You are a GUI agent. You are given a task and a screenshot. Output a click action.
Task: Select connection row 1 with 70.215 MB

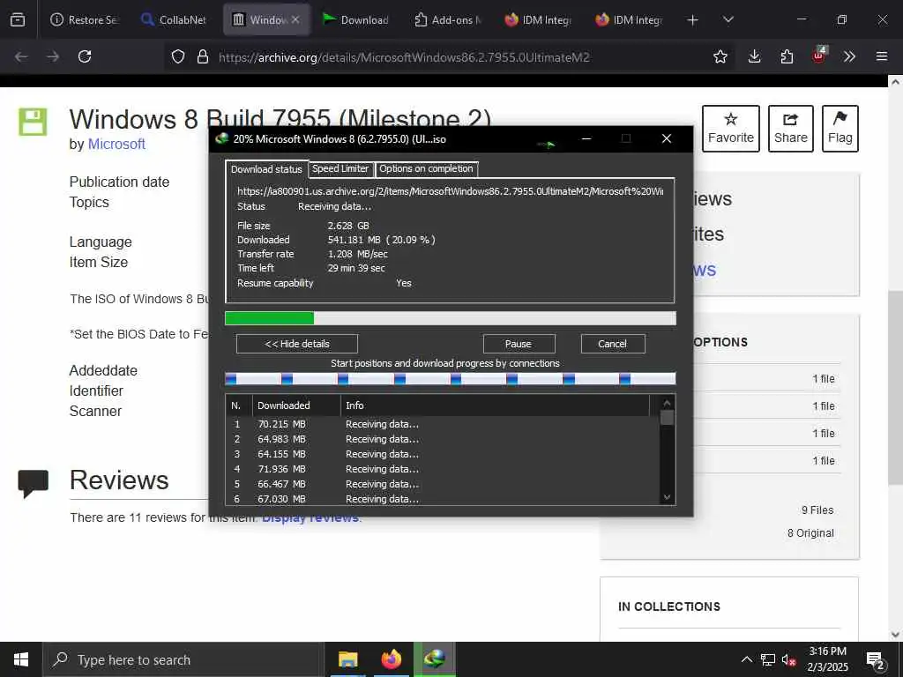pyautogui.click(x=443, y=424)
